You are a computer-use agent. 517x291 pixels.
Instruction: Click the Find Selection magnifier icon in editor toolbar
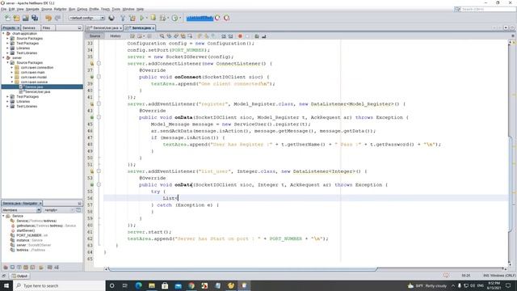tap(162, 36)
